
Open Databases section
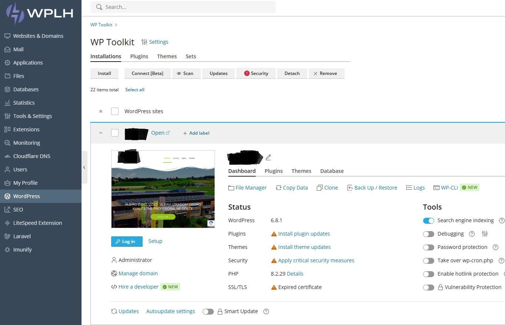pyautogui.click(x=26, y=89)
